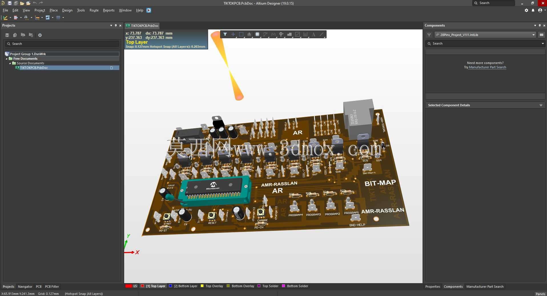This screenshot has width=547, height=296.
Task: Click the Save All icon in title bar
Action: 16,3
